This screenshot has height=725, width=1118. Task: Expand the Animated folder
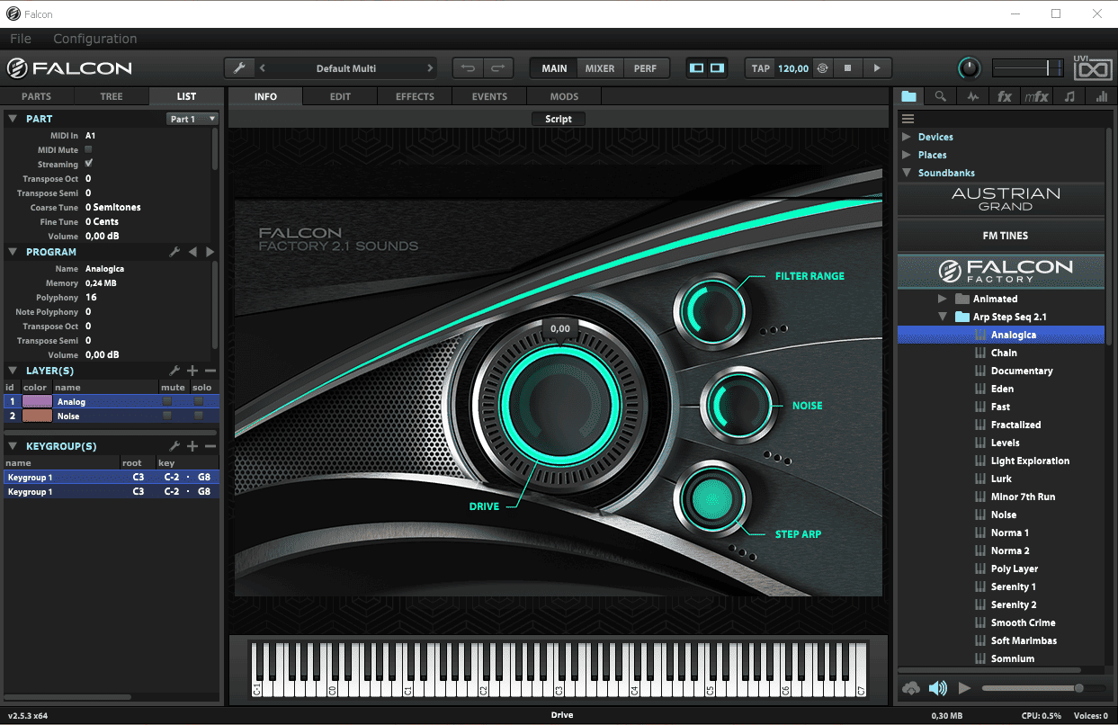coord(943,299)
